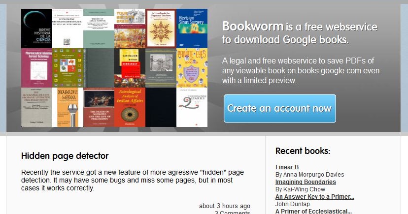Click the legal and free webservice description
The width and height of the screenshot is (408, 214).
[x=301, y=70]
